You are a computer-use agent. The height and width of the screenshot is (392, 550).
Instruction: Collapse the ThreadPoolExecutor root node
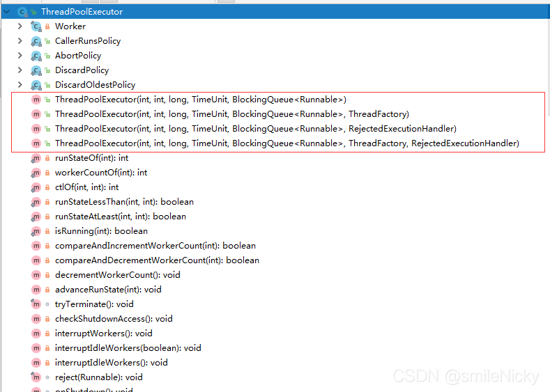point(6,12)
